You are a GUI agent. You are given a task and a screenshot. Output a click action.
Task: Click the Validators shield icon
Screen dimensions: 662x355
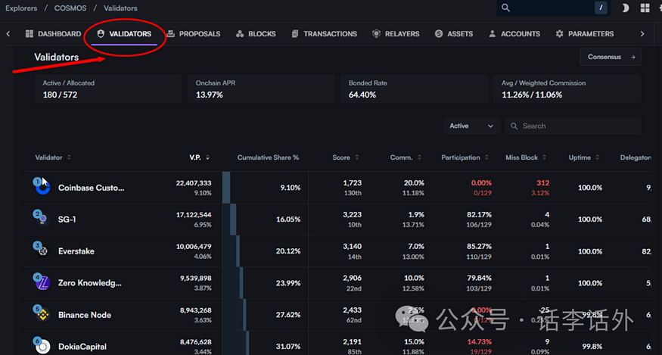(x=101, y=34)
